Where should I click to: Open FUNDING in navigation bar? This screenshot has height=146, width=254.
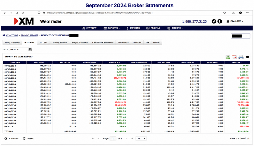133,28
